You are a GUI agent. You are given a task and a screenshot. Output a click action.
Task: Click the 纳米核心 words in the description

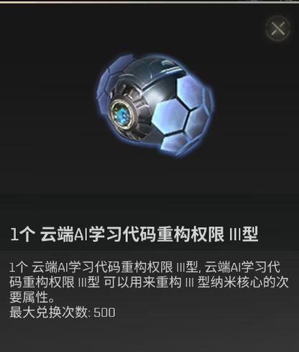click(236, 282)
